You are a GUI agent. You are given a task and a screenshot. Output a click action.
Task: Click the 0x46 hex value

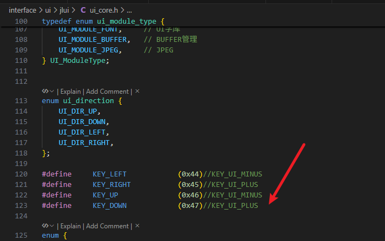tap(190, 195)
